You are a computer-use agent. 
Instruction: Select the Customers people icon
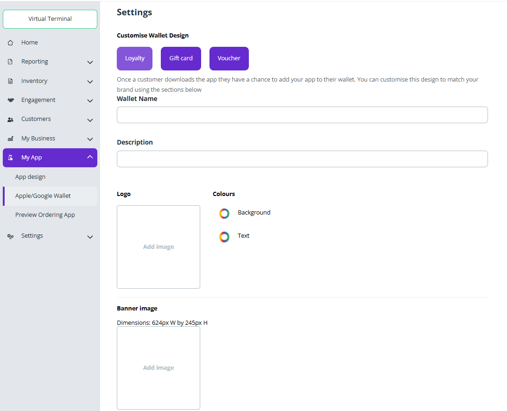10,119
